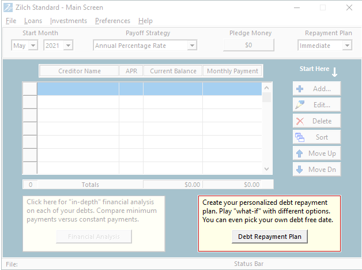
Task: Click the red X Delete icon
Action: click(300, 121)
